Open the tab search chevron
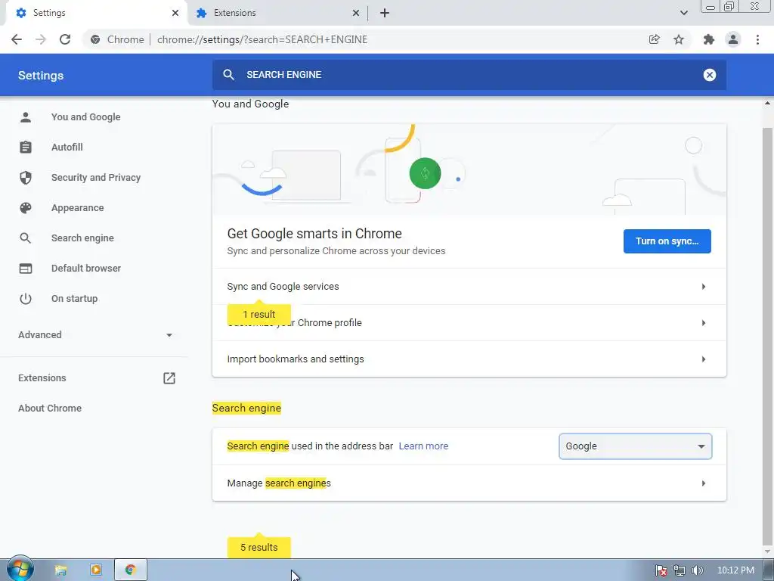 pyautogui.click(x=683, y=13)
